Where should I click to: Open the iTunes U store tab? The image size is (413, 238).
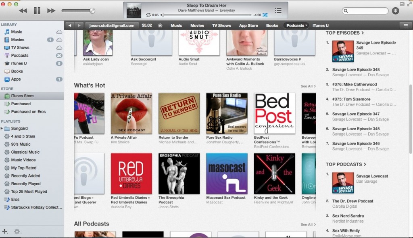320,25
